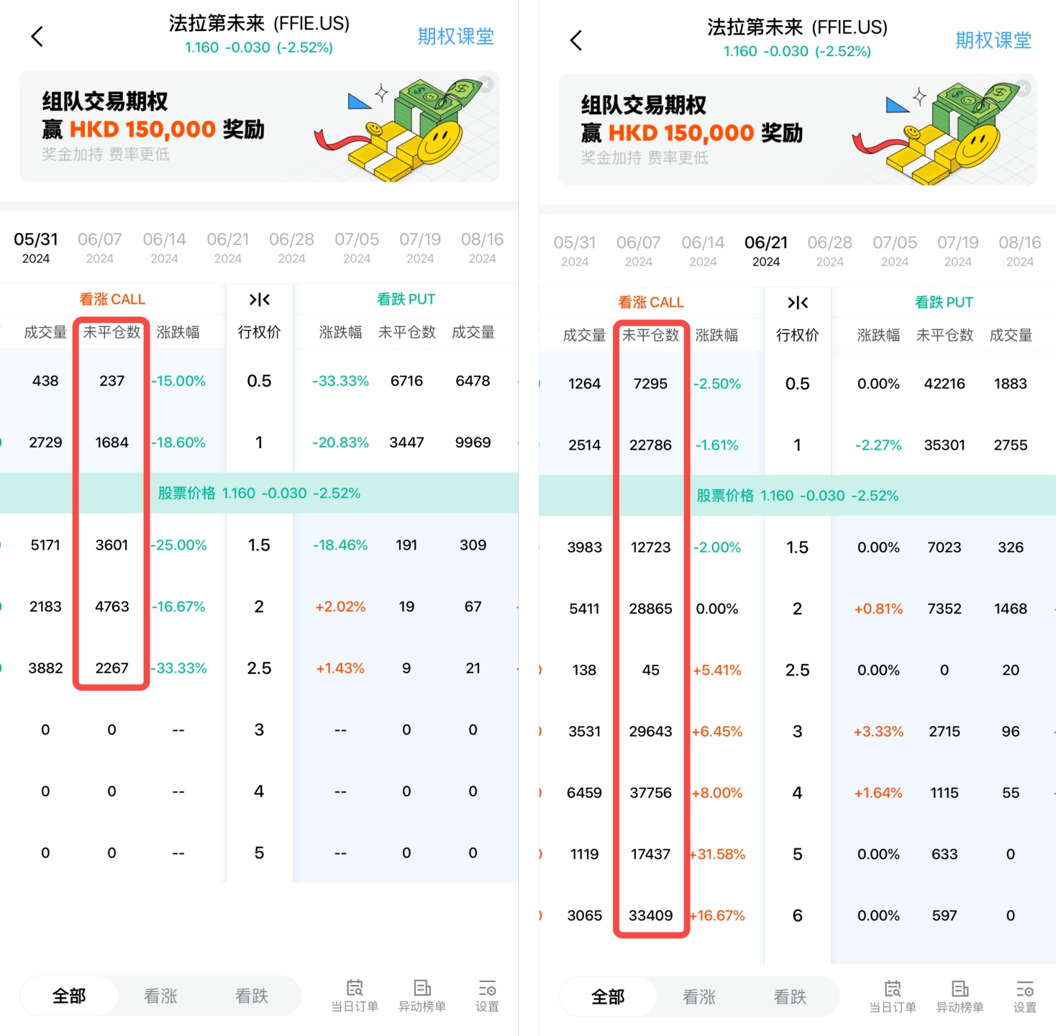This screenshot has height=1036, width=1056.
Task: Click the call change value +31.58%
Action: click(x=717, y=855)
